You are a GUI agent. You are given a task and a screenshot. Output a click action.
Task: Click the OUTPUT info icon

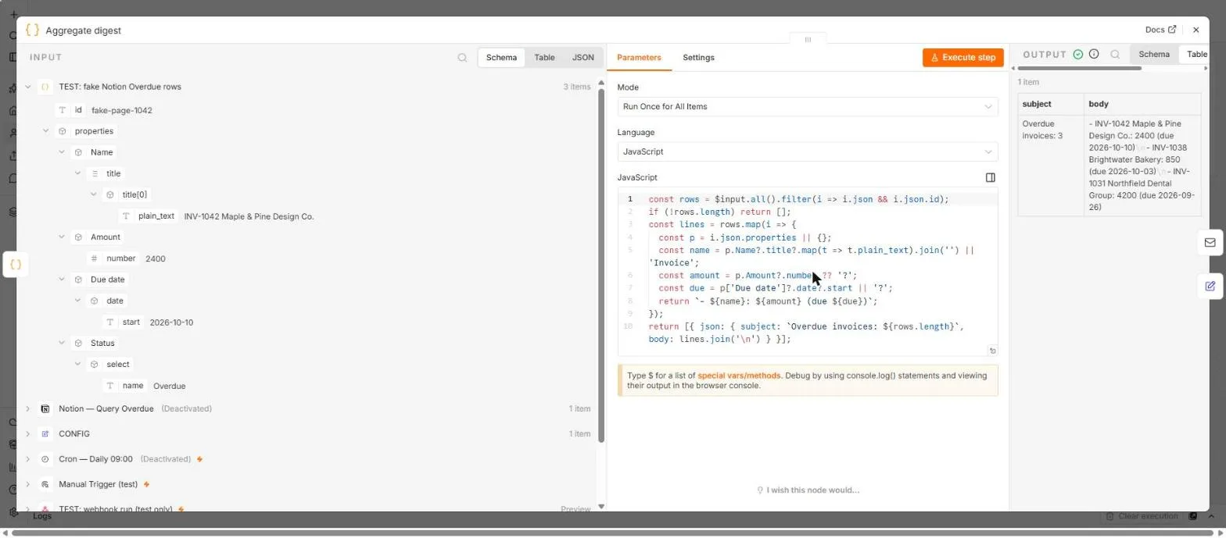1094,54
